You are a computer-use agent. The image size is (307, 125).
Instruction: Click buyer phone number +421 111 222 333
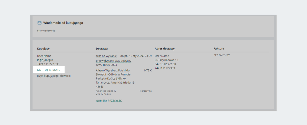[48, 64]
